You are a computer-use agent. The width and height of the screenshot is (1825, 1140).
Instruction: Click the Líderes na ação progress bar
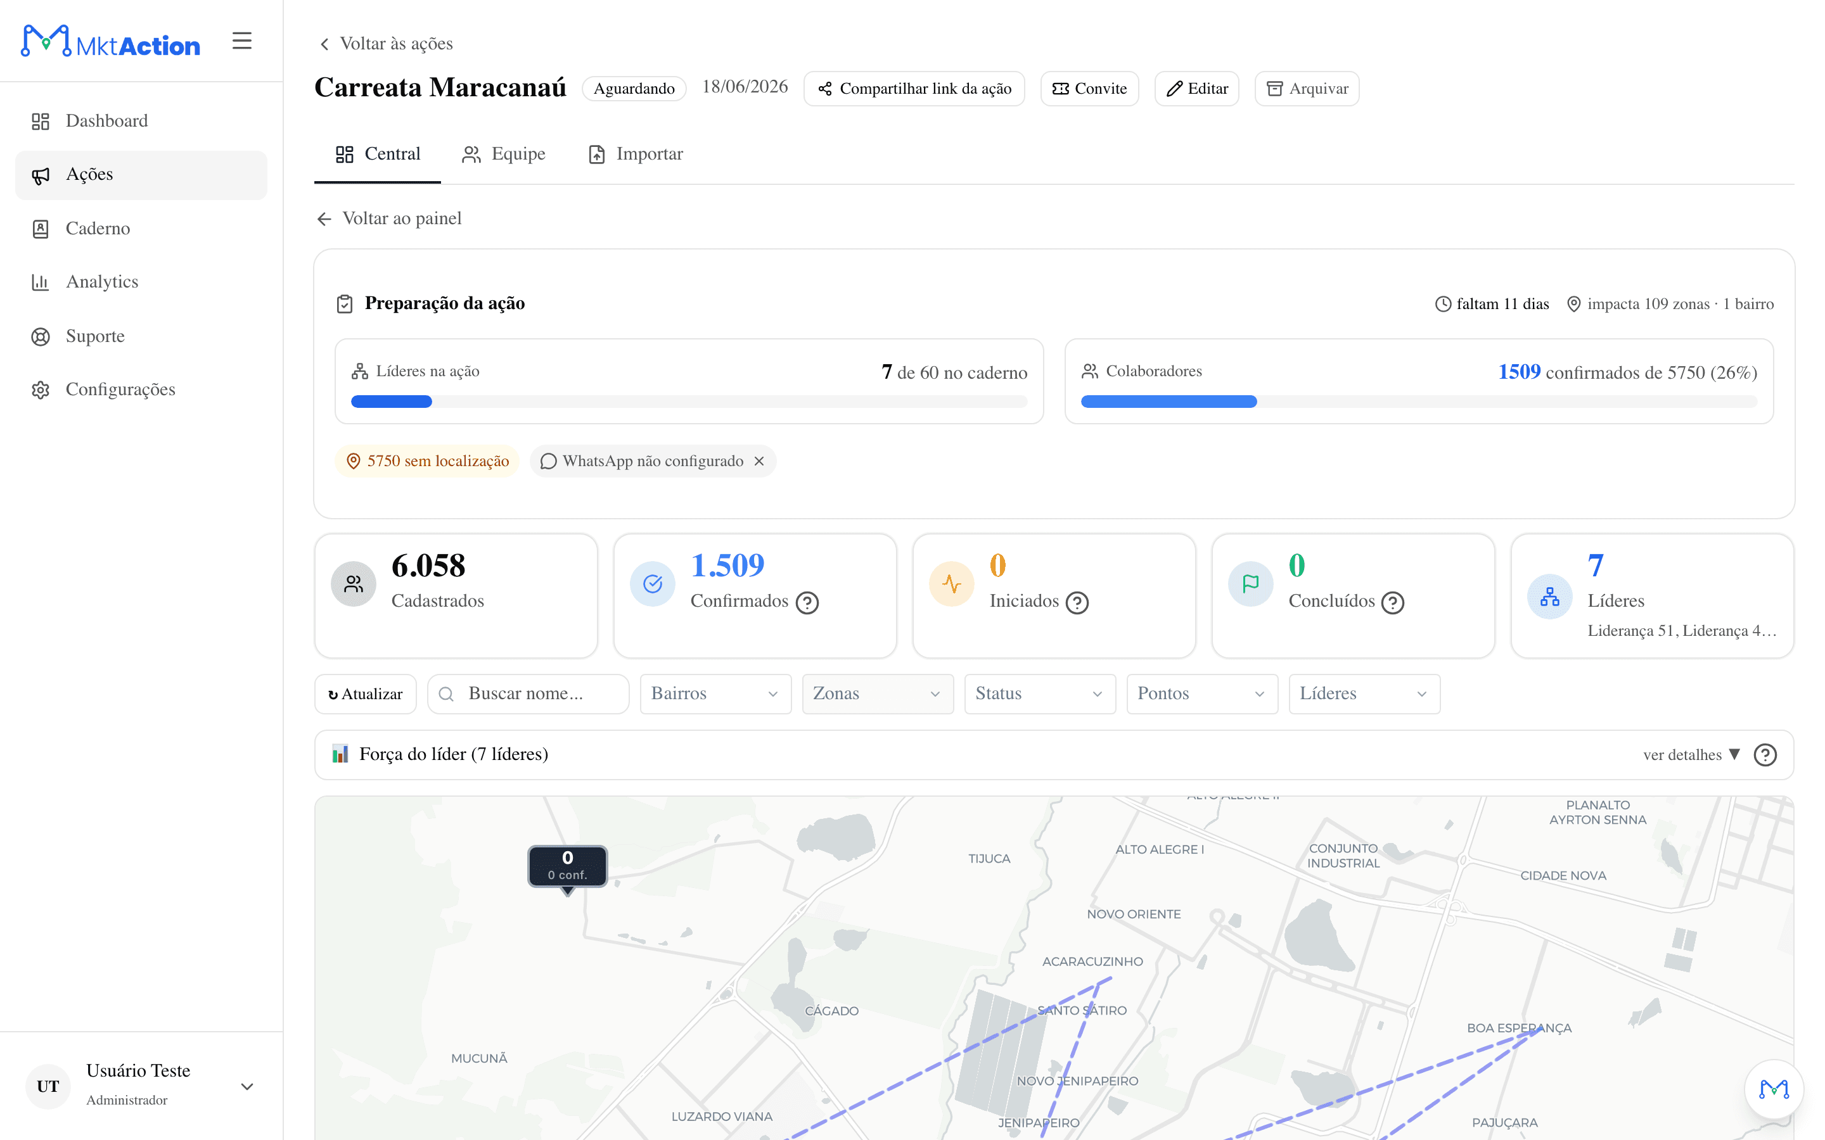point(689,402)
